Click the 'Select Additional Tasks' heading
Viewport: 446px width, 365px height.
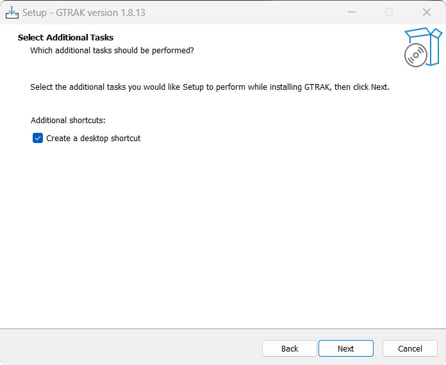pyautogui.click(x=66, y=38)
